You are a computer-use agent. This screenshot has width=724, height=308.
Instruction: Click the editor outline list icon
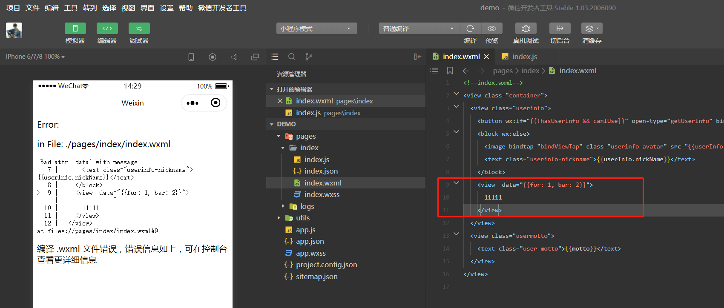(x=434, y=71)
